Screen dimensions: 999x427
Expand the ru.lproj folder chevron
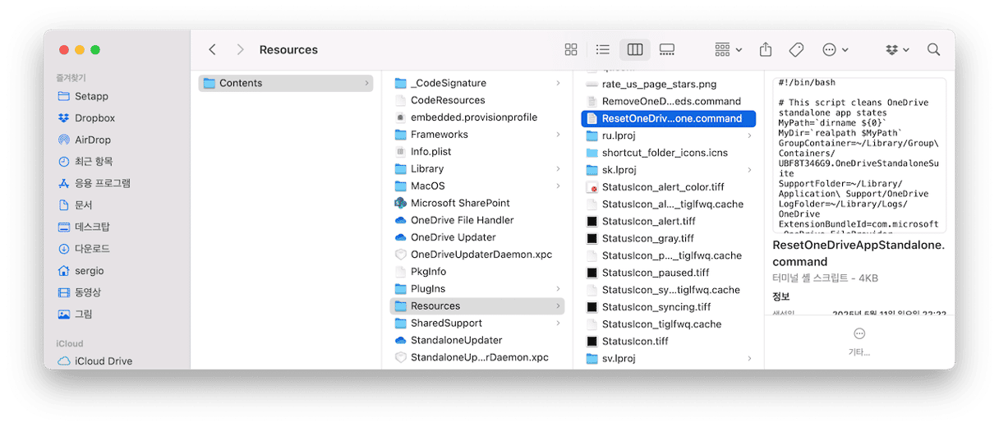click(749, 135)
